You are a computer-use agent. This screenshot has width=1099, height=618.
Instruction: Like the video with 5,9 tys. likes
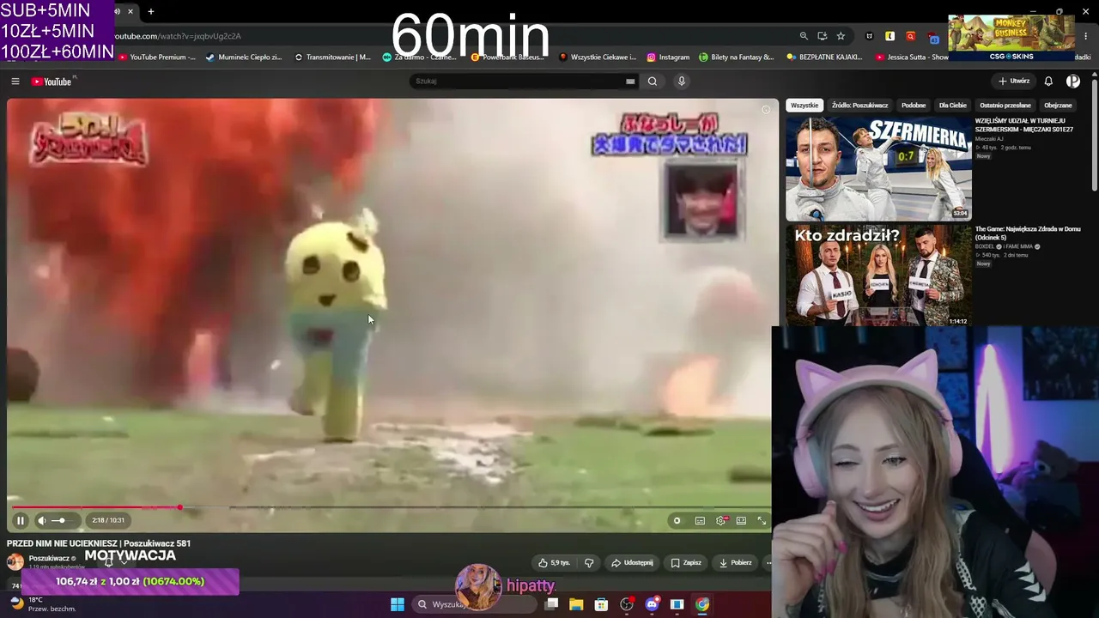point(555,563)
